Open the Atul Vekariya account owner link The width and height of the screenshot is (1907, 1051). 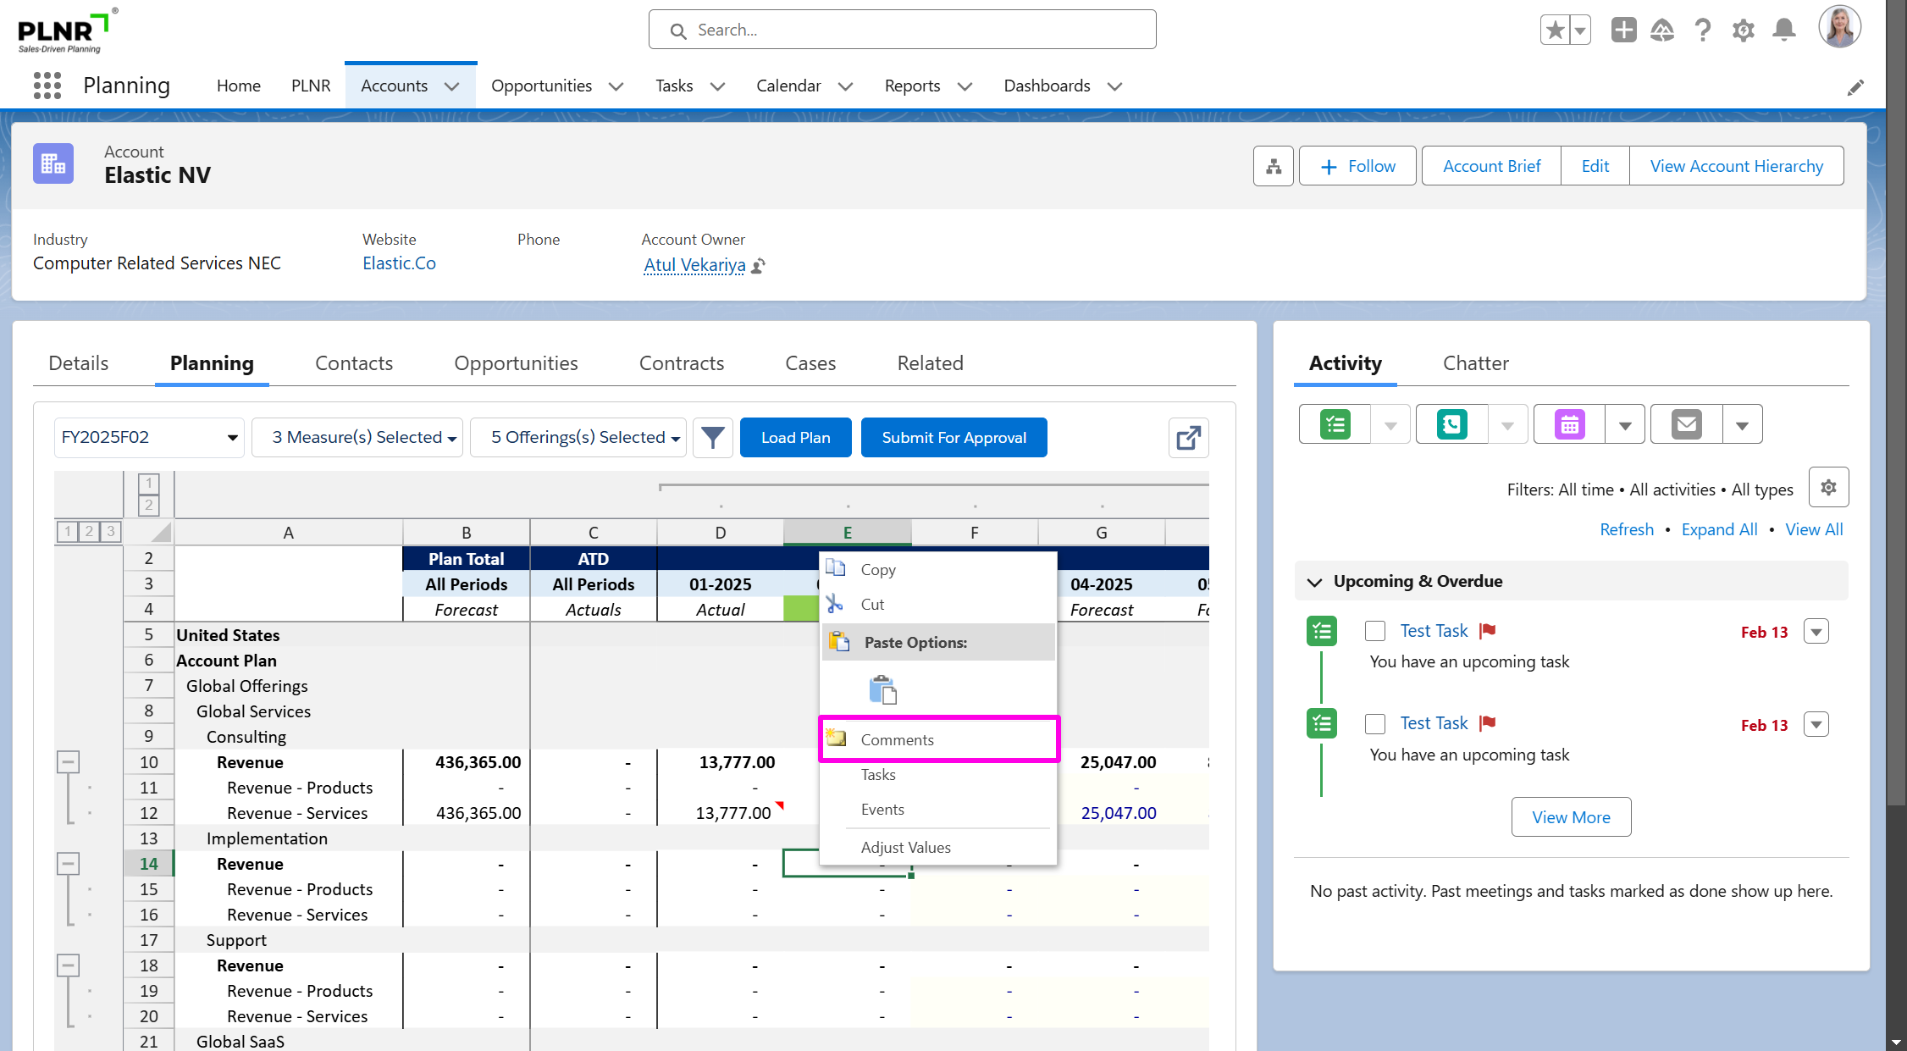tap(694, 265)
